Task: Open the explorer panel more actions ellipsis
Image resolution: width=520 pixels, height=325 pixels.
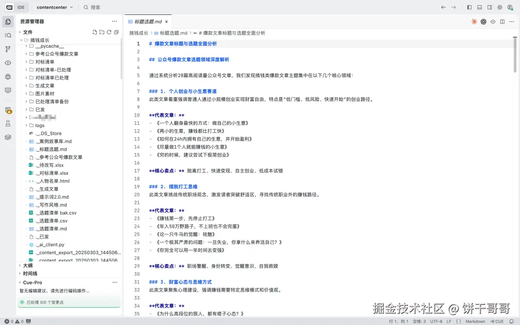Action: [x=115, y=21]
